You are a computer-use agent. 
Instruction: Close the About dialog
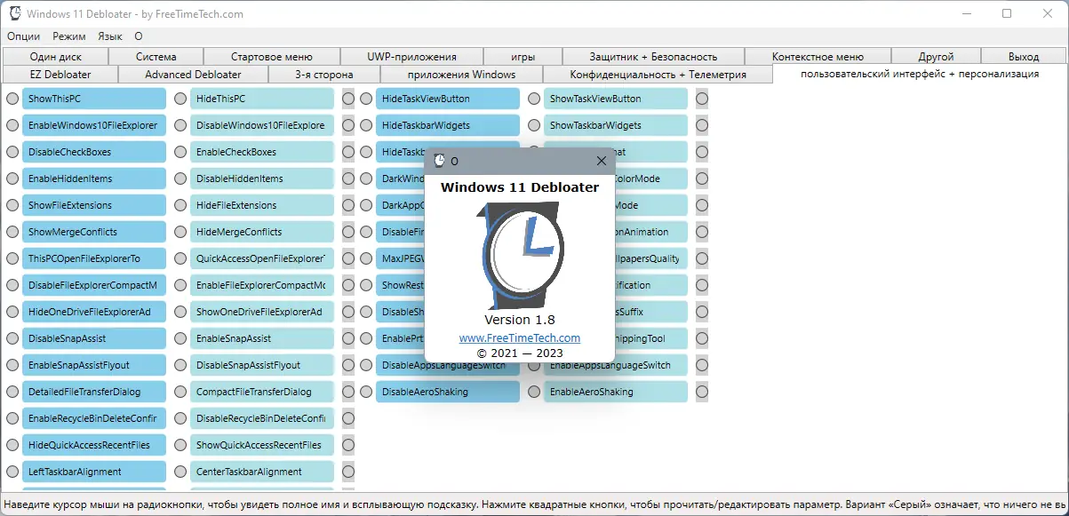[x=602, y=161]
